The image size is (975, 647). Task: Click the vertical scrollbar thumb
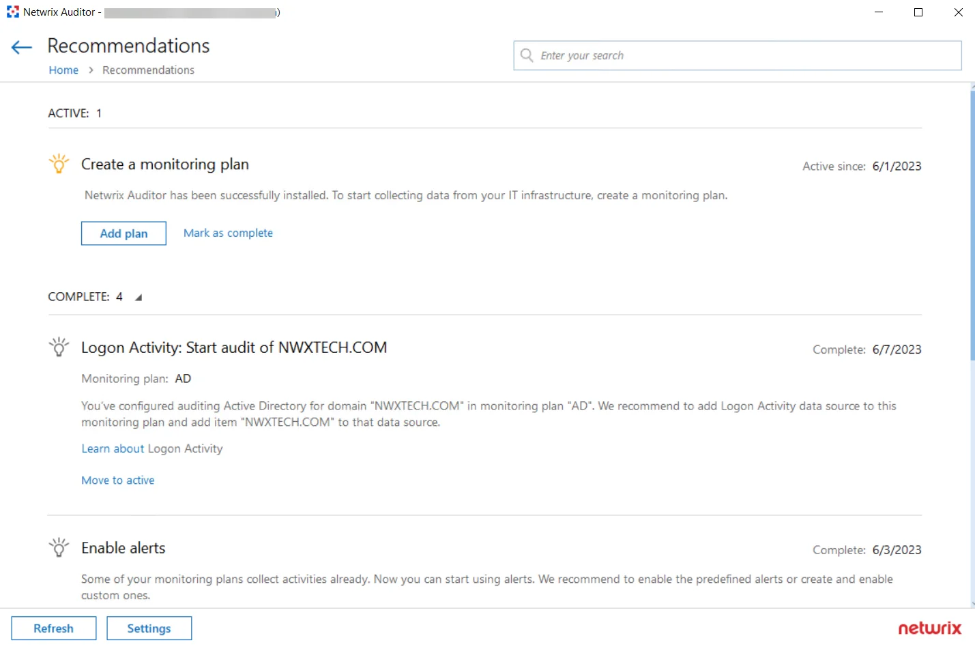tap(972, 225)
